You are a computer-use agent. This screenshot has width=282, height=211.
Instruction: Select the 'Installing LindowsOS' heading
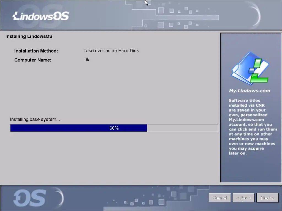(29, 37)
